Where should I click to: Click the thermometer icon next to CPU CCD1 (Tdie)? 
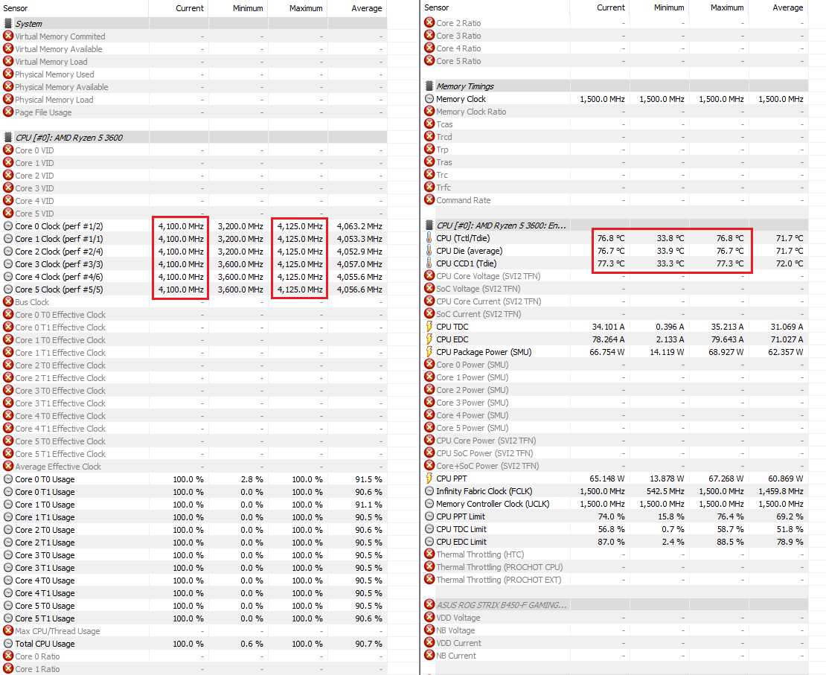click(429, 263)
